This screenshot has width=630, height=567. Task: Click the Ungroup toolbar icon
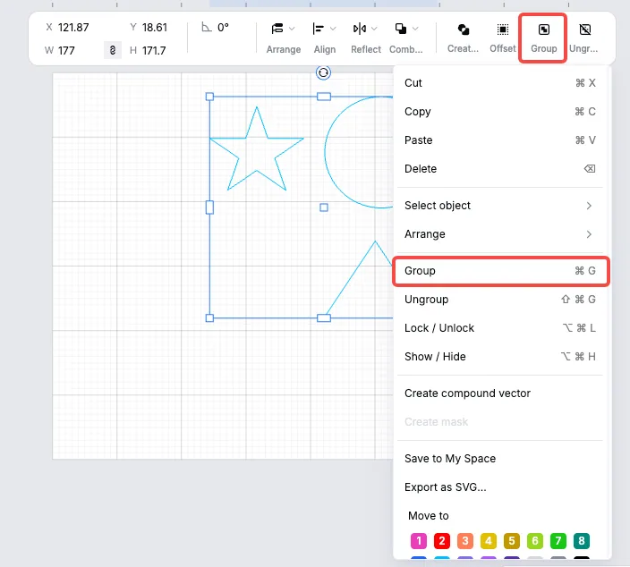tap(584, 30)
